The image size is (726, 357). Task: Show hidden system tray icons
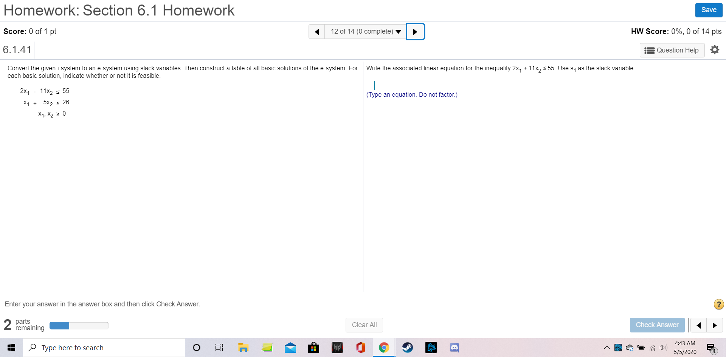[x=607, y=348]
